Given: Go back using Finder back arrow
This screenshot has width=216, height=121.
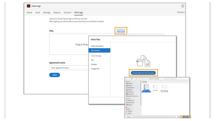Looking at the screenshot, I should point(127,79).
